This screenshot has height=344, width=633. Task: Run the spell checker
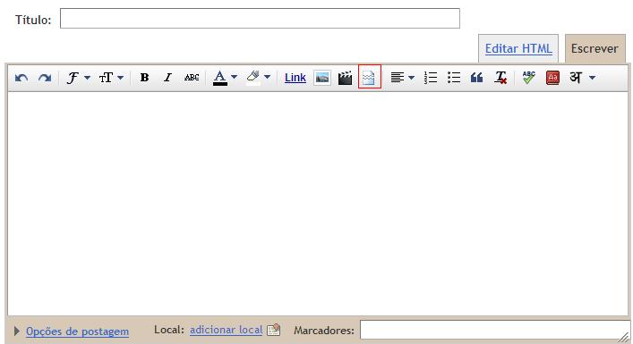pos(529,78)
